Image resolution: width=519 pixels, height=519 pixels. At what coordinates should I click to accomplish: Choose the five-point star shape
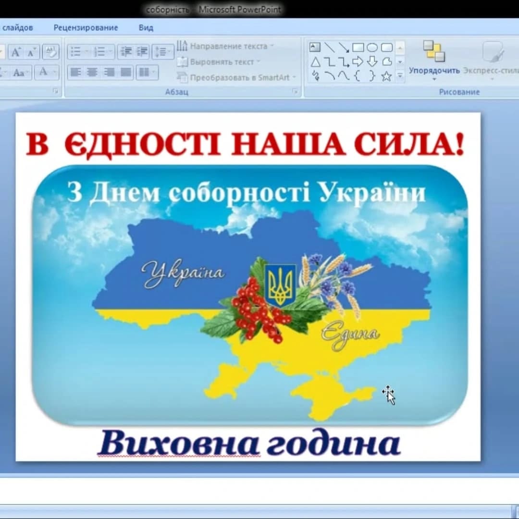pos(386,76)
